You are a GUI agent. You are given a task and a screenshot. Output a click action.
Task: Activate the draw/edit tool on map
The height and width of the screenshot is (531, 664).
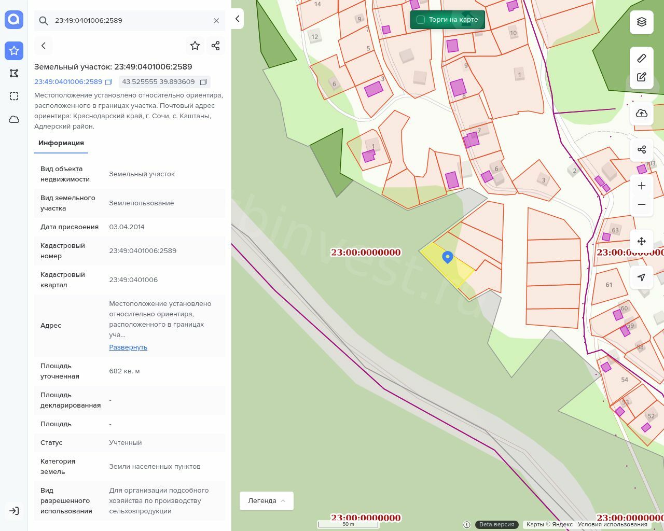pos(642,77)
